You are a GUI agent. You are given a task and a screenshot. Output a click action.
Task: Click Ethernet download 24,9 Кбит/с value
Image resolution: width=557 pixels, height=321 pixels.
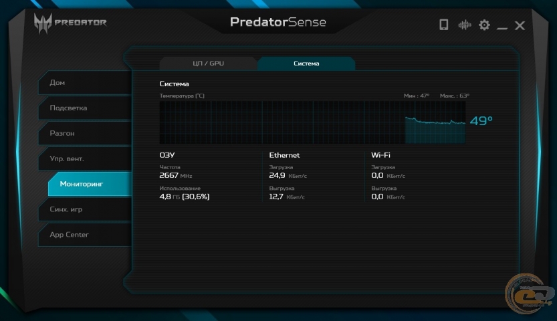288,175
